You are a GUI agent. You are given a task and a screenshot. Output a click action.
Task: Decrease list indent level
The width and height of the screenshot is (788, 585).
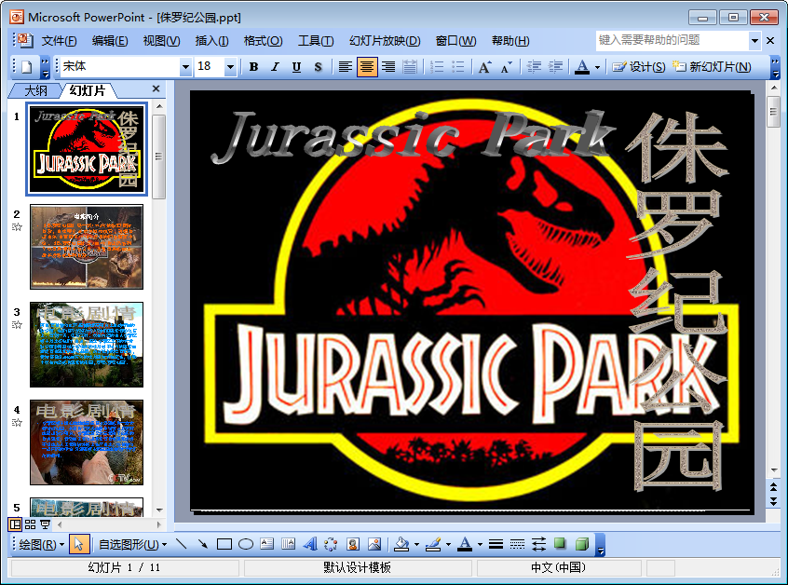[x=534, y=67]
